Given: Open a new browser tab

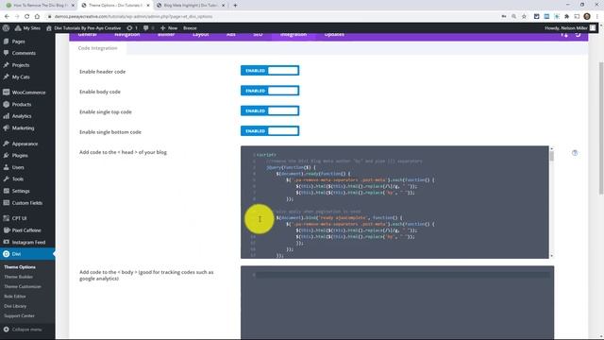Looking at the screenshot, I should (235, 6).
